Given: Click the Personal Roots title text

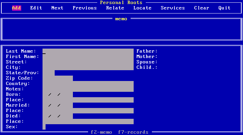Looking at the screenshot, I should click(x=121, y=2).
